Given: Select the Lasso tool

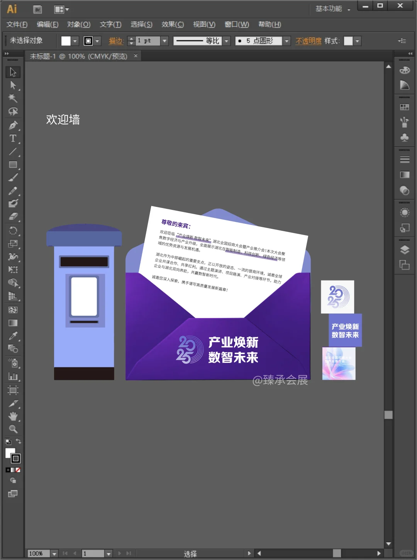Looking at the screenshot, I should pos(13,112).
